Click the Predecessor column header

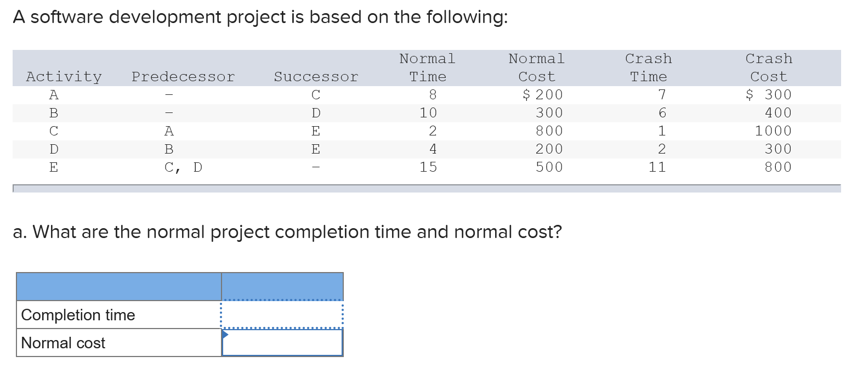pos(183,76)
